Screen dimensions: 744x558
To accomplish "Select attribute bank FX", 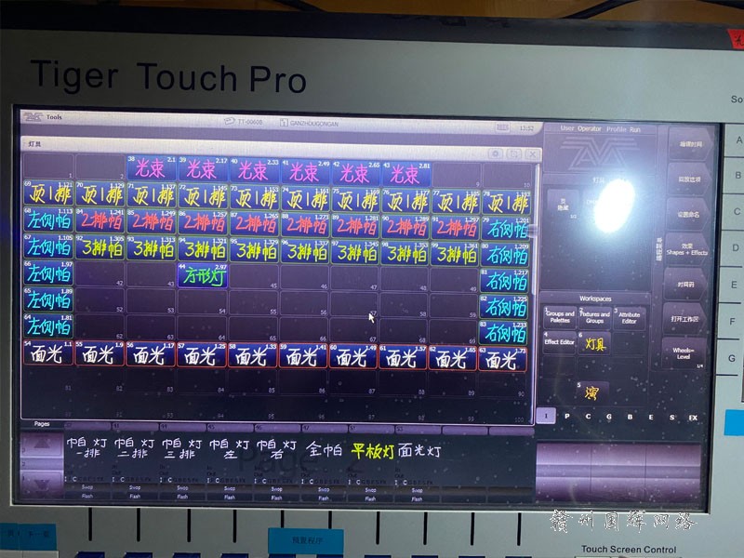I will [x=693, y=418].
